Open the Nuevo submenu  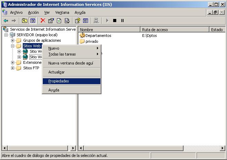54,48
